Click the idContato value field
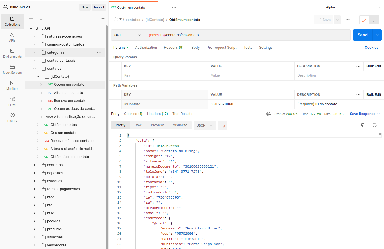The height and width of the screenshot is (249, 384). pyautogui.click(x=251, y=104)
